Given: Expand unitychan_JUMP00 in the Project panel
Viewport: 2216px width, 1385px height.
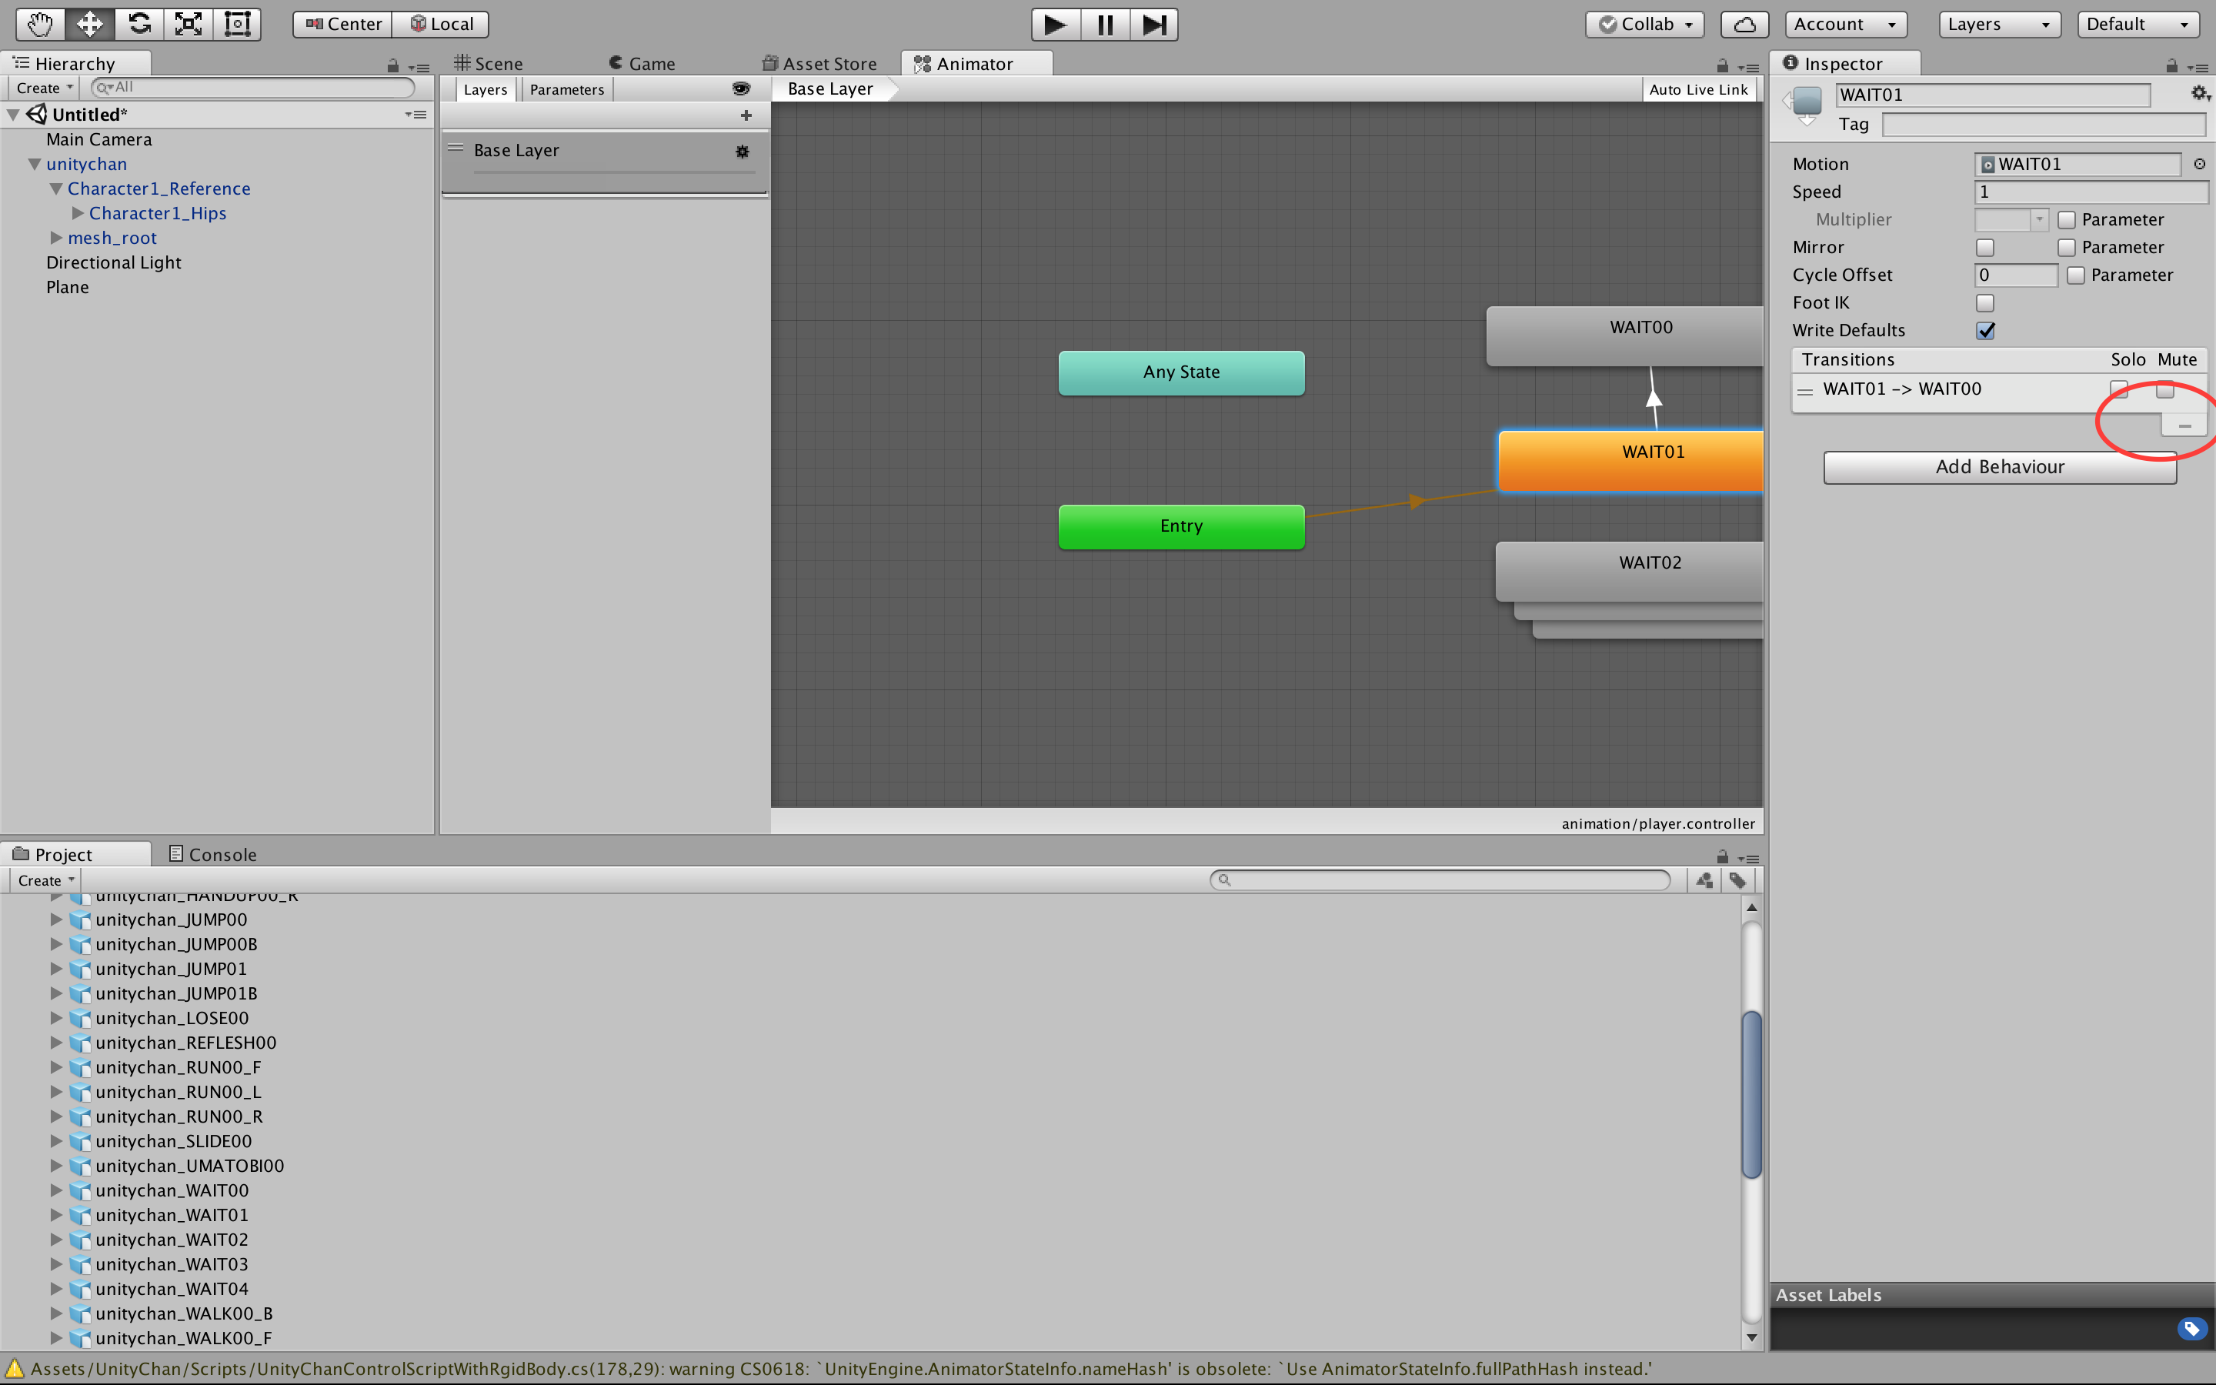Looking at the screenshot, I should (x=56, y=919).
